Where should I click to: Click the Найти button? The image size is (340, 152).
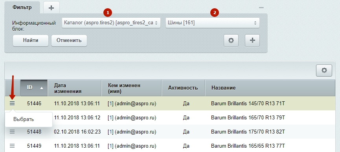[31, 40]
